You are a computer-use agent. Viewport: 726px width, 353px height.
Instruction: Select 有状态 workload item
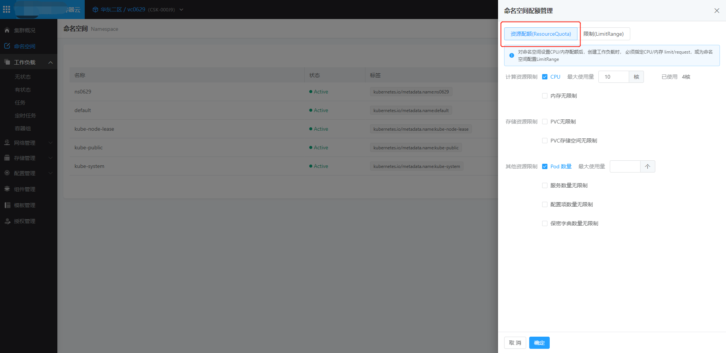[x=23, y=90]
